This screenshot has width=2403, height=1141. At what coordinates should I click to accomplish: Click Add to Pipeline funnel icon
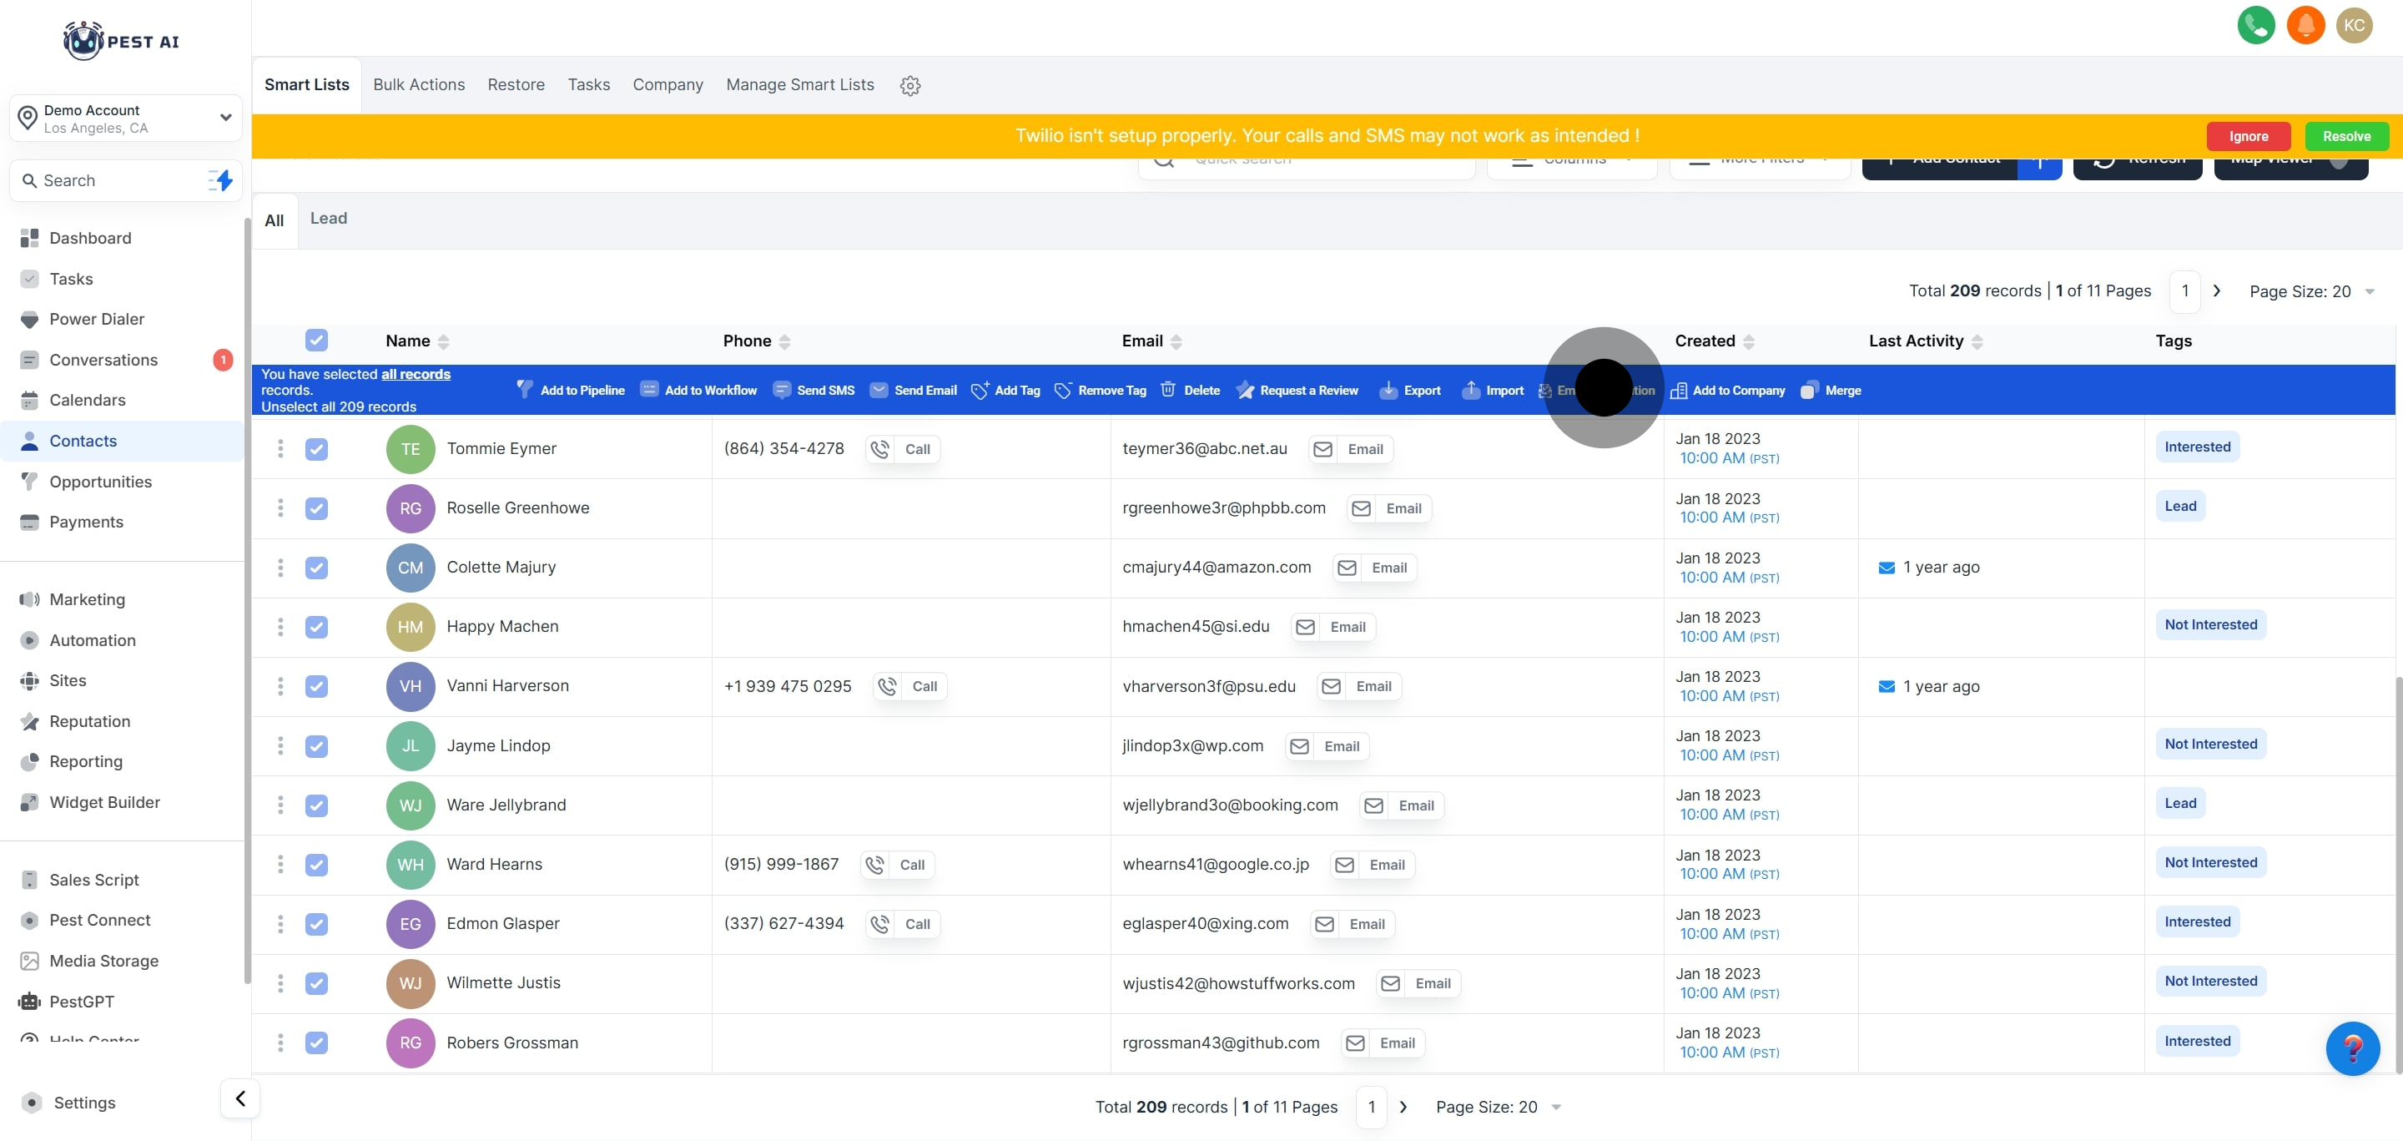pyautogui.click(x=524, y=389)
